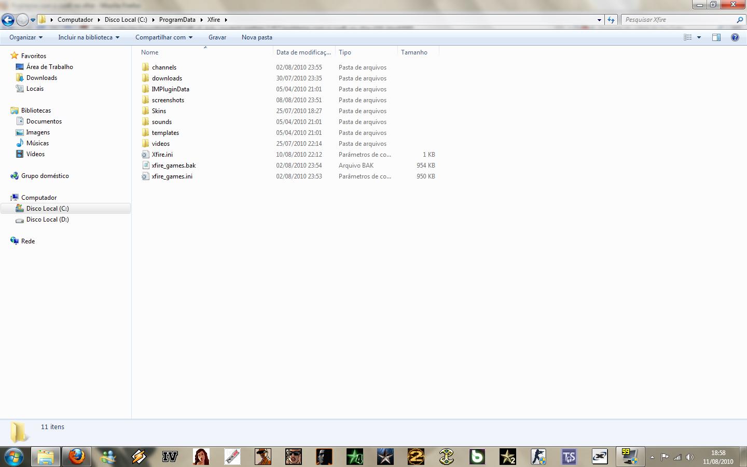Select Disco Local (D:) in the sidebar
747x467 pixels.
pyautogui.click(x=47, y=219)
